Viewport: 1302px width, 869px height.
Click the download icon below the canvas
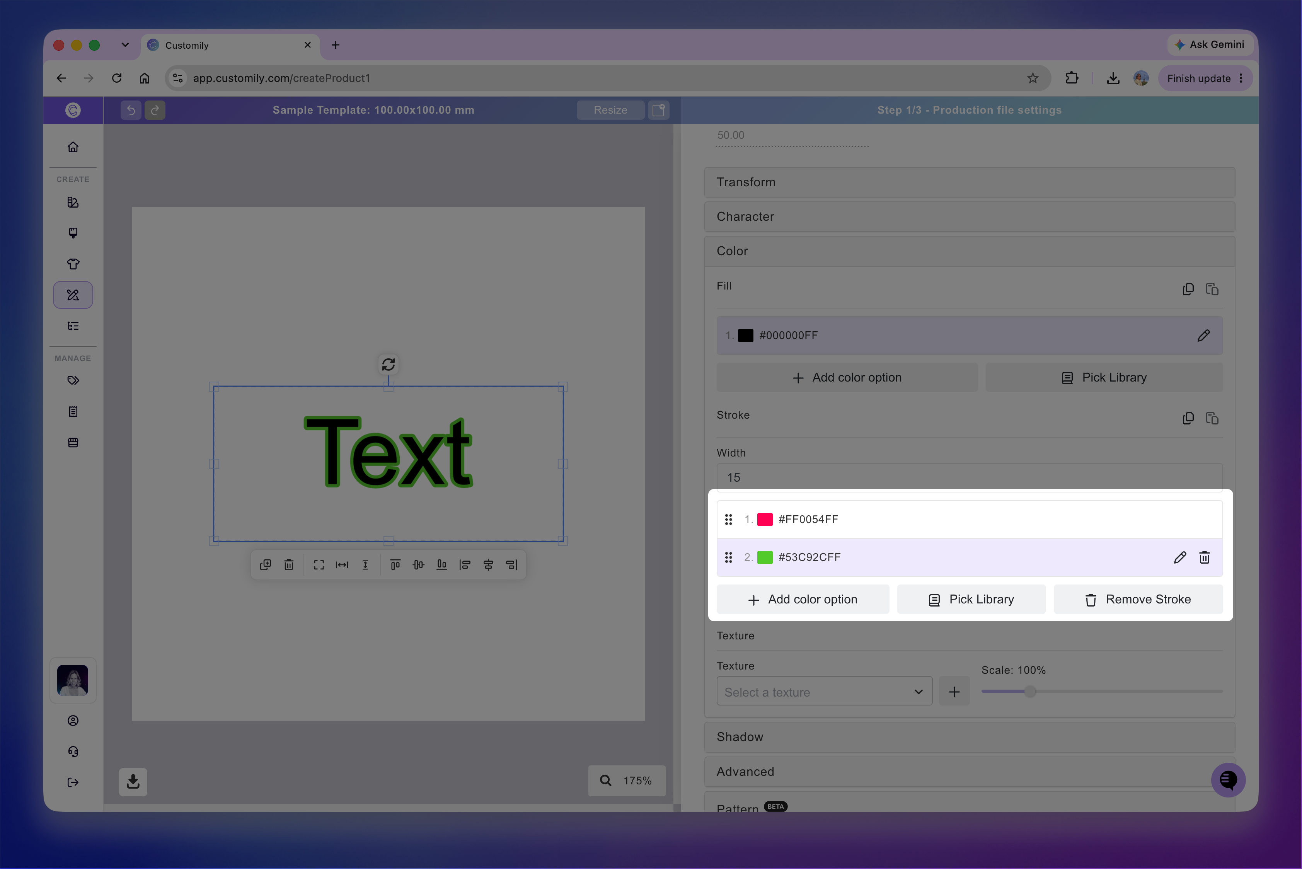(x=133, y=781)
